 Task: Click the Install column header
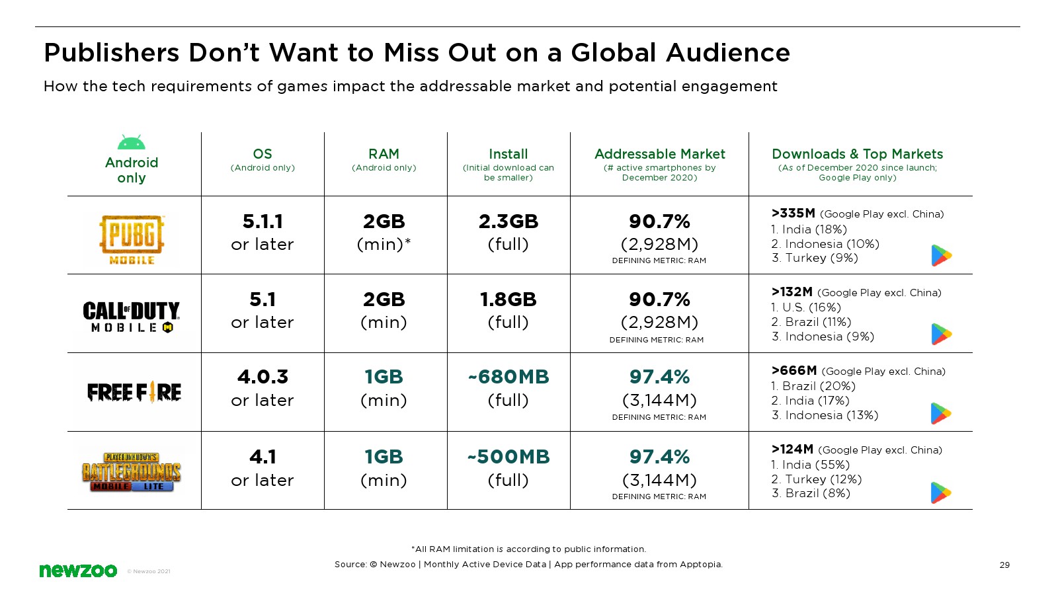pyautogui.click(x=508, y=154)
